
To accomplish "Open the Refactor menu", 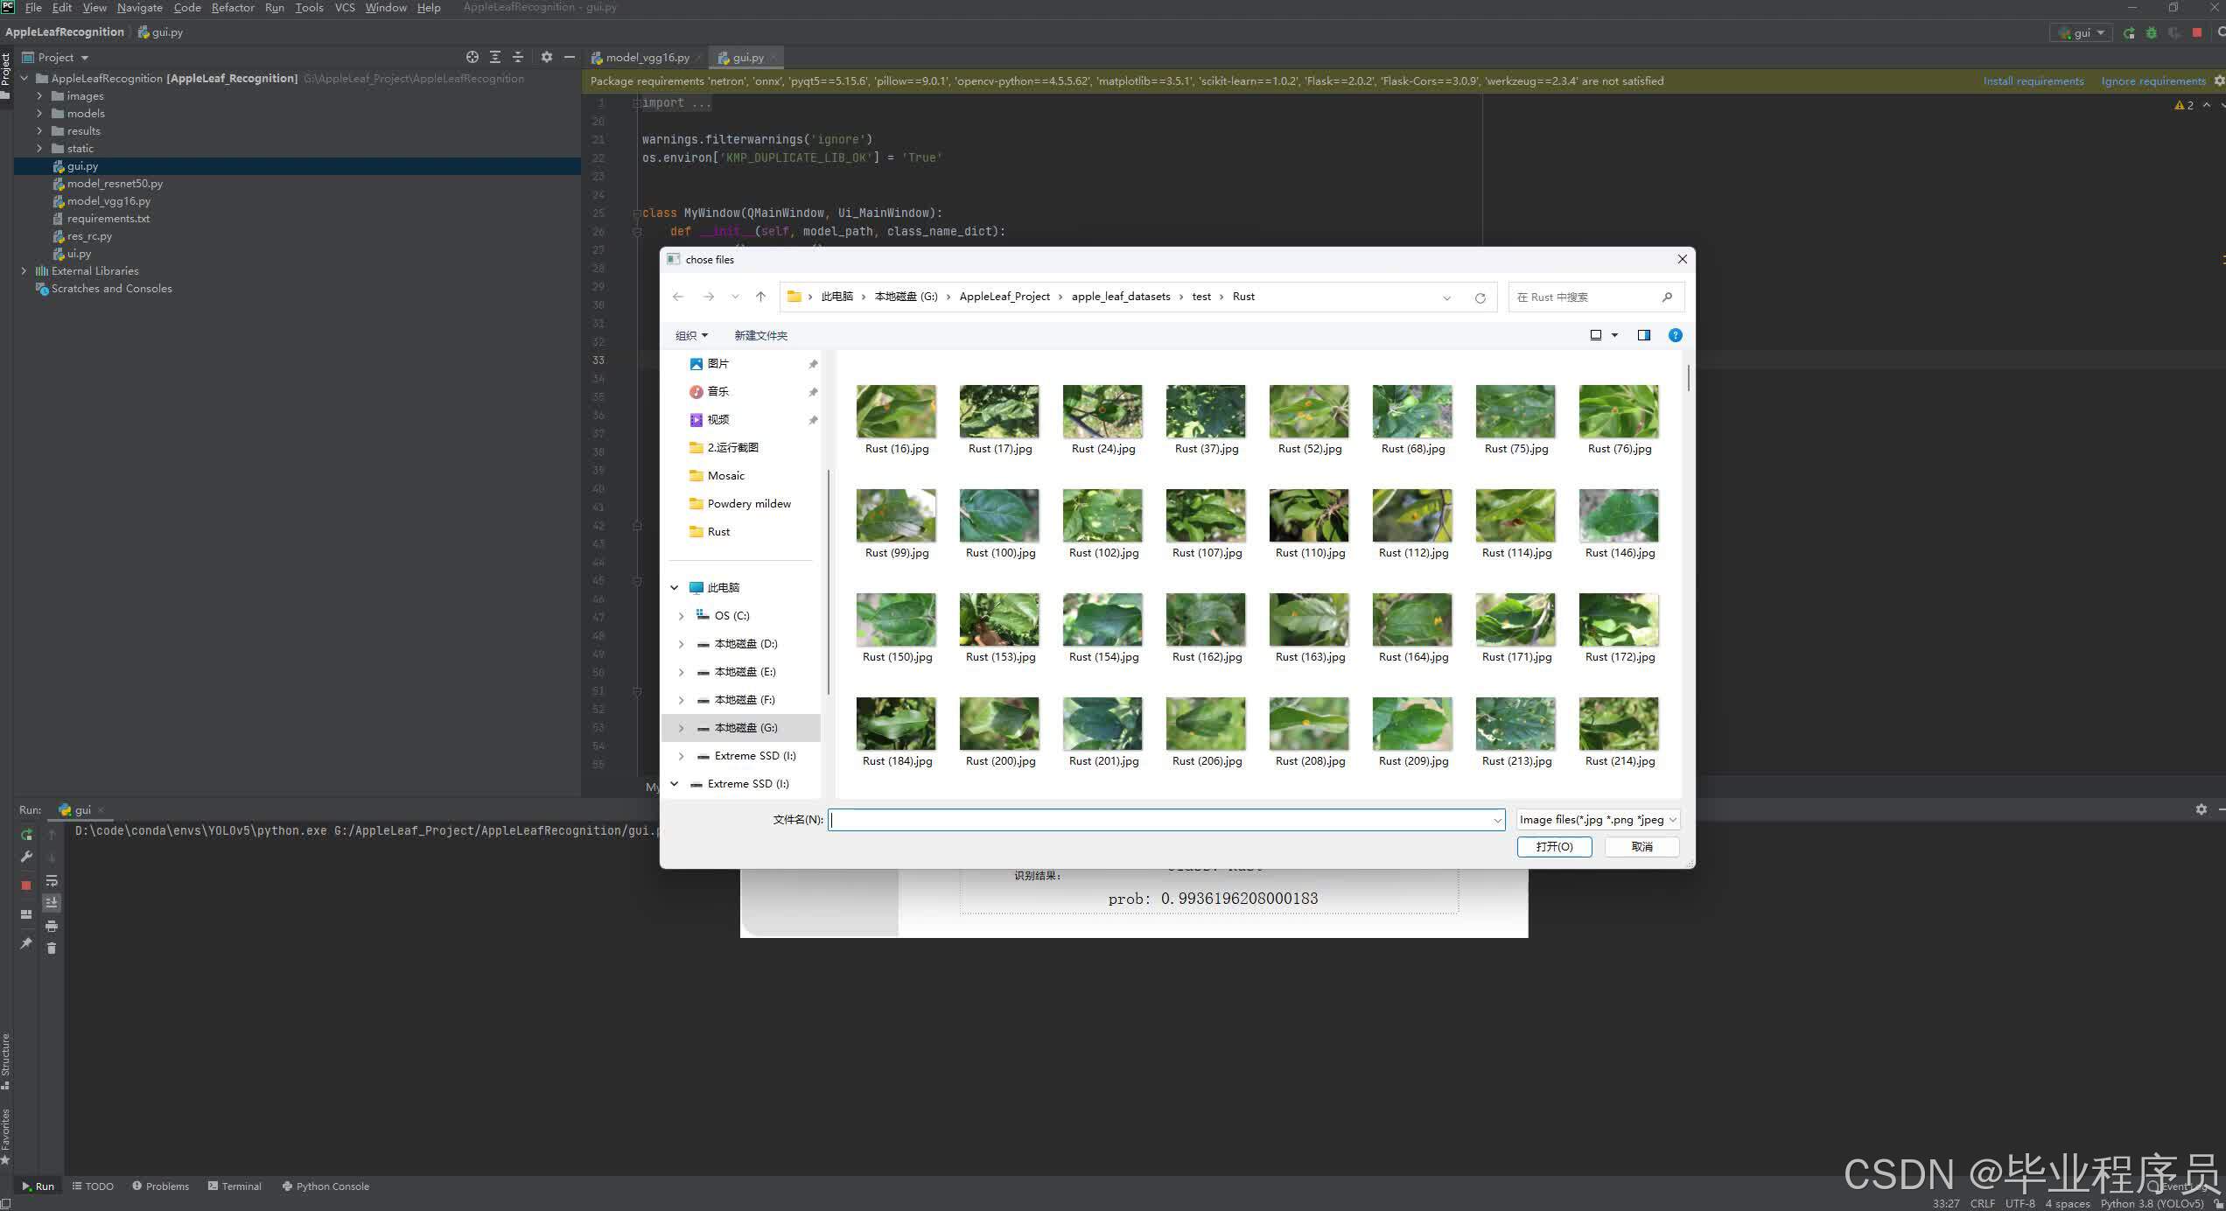I will coord(233,7).
